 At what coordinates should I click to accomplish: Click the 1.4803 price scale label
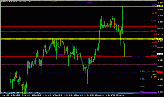coord(160,22)
